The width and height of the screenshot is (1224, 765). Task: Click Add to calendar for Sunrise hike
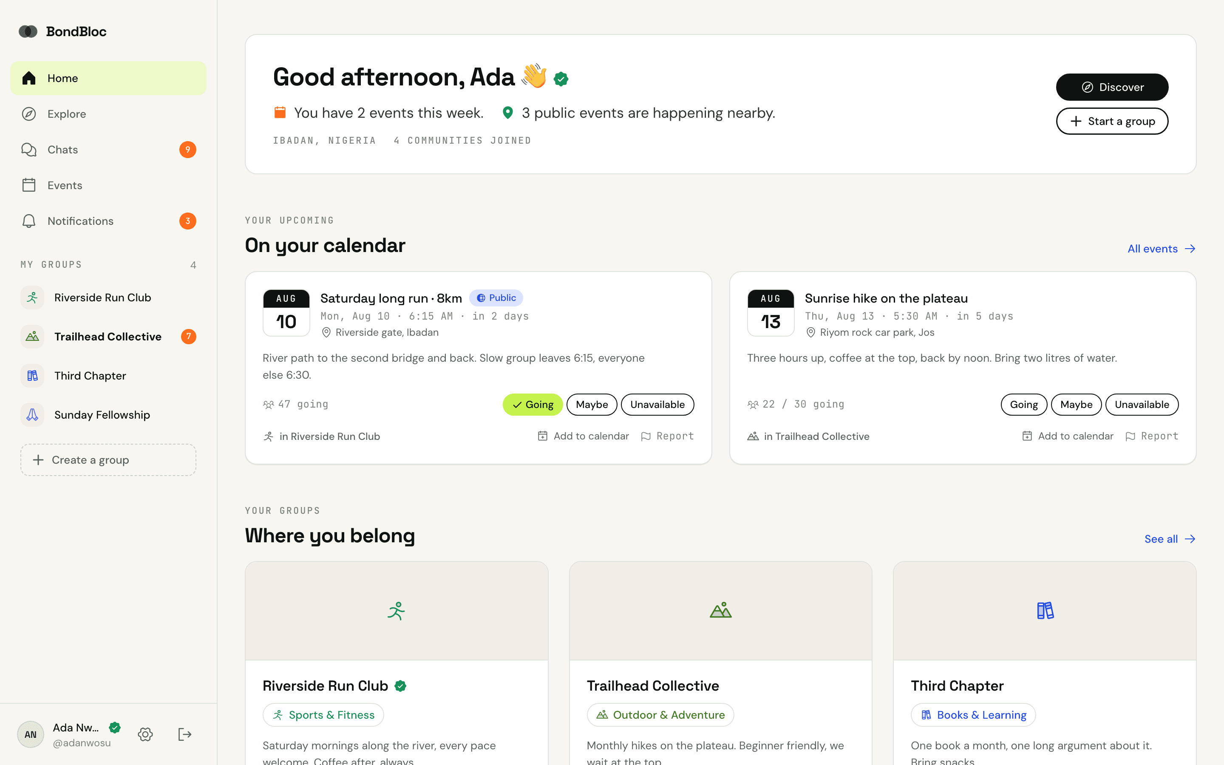1068,436
